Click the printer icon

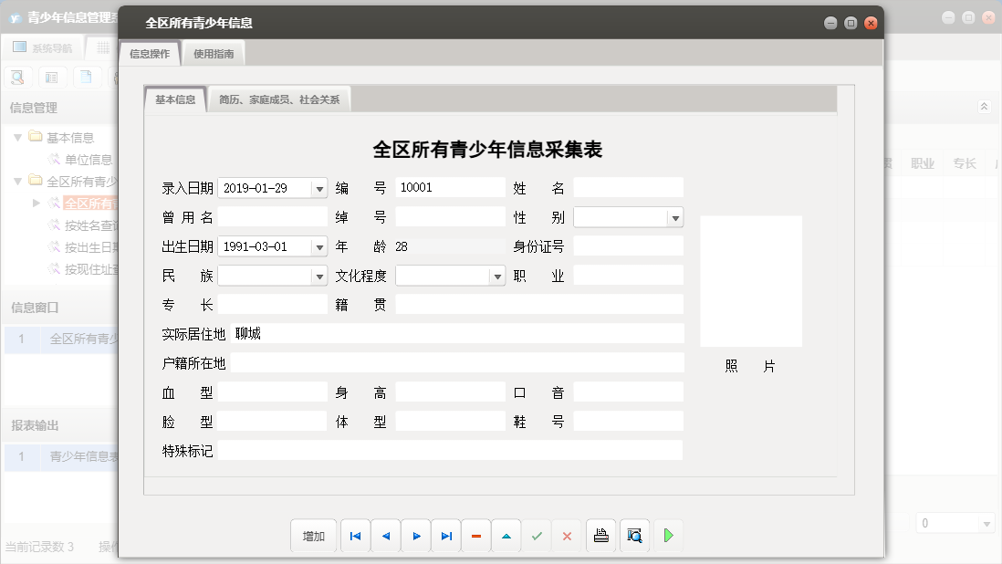tap(600, 536)
